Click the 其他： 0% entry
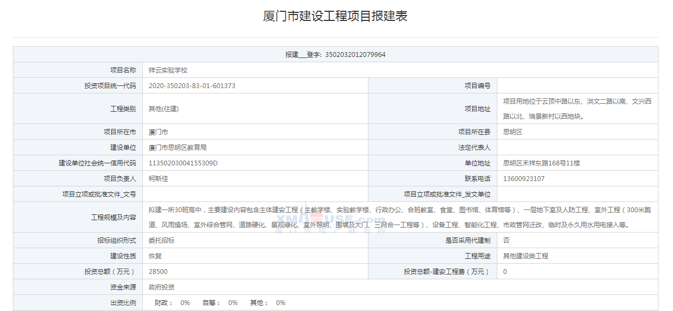 [x=268, y=303]
